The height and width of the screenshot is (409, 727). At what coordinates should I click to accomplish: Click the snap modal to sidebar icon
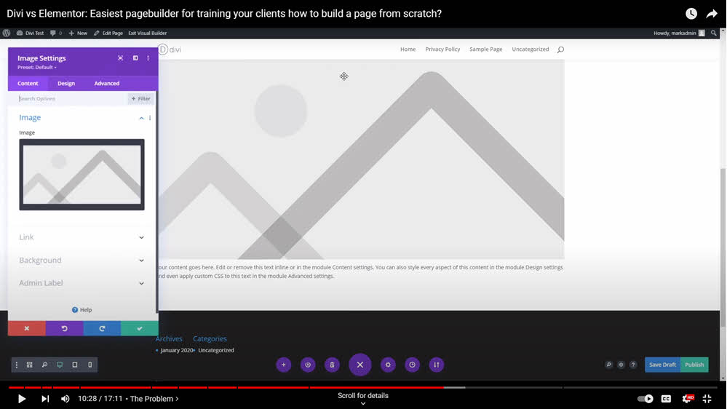pyautogui.click(x=135, y=58)
